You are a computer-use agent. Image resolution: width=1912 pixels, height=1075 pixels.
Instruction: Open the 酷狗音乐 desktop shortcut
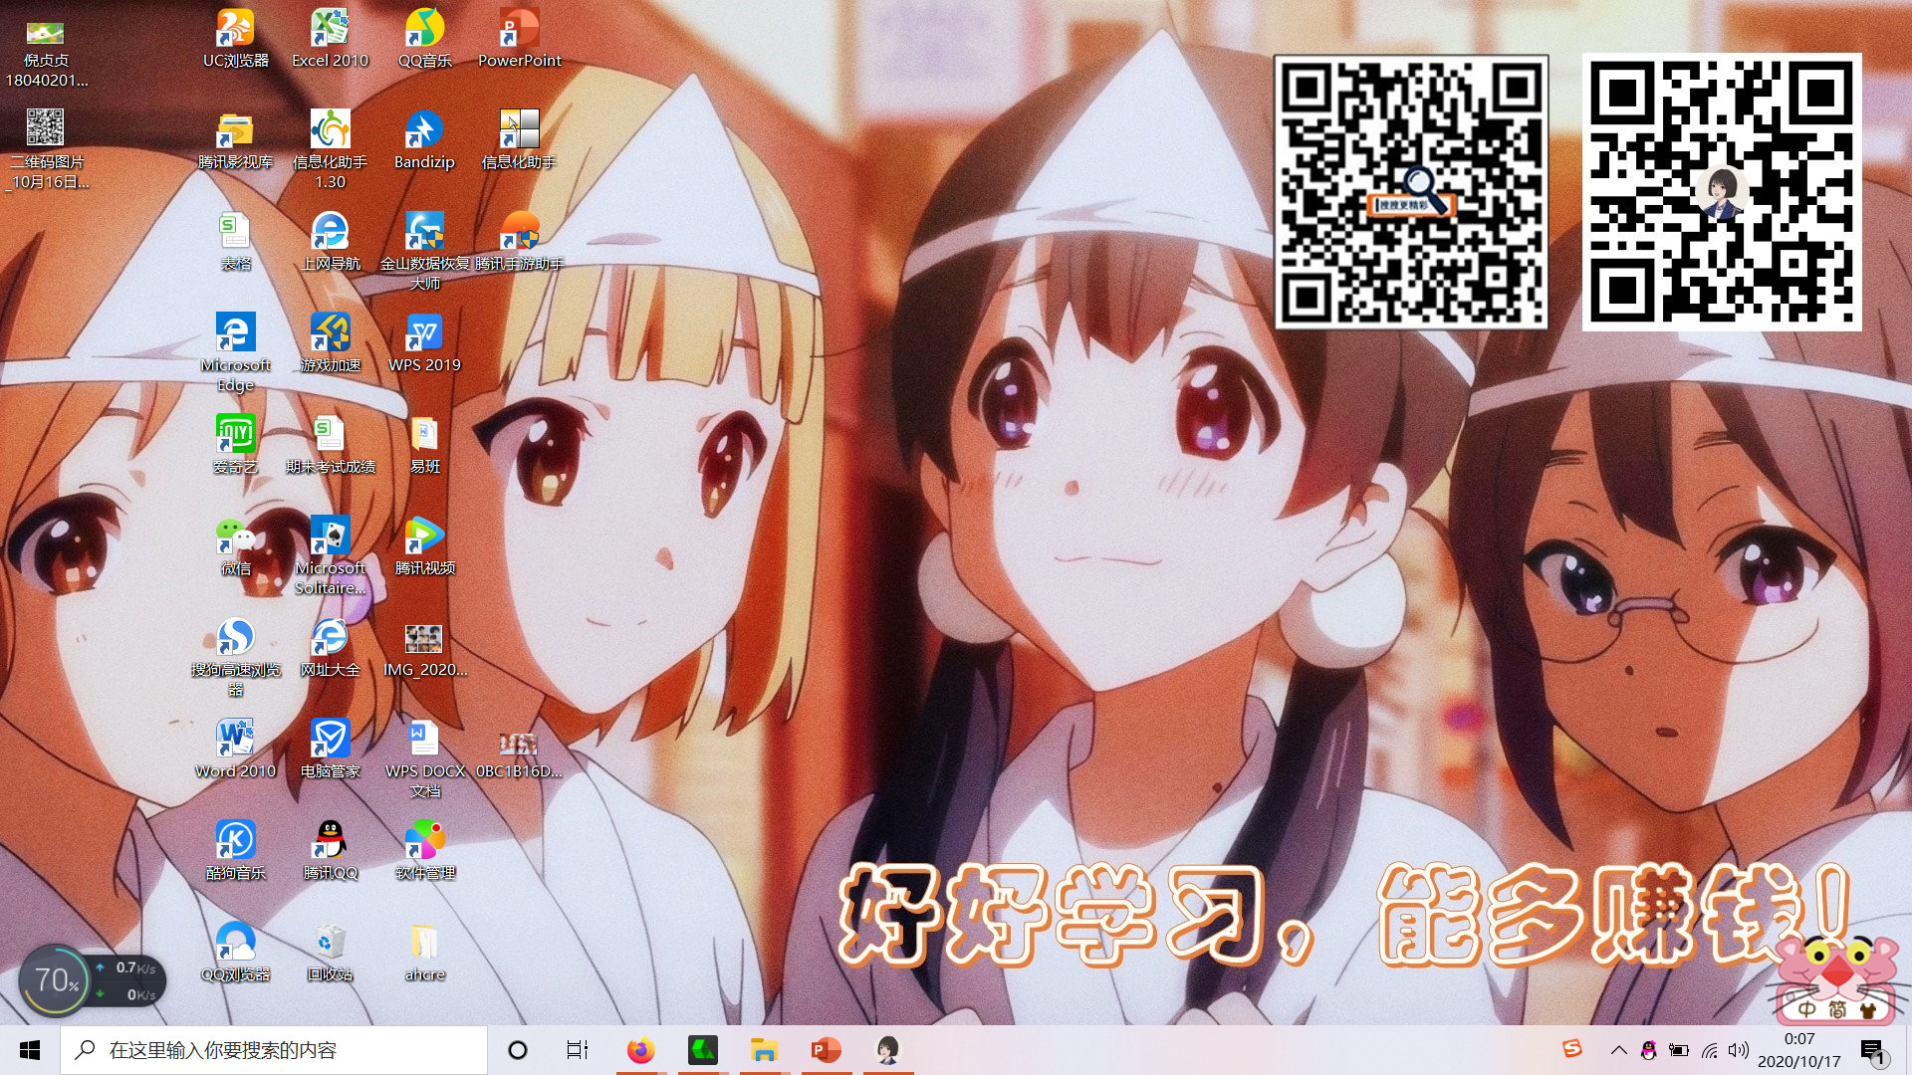236,850
